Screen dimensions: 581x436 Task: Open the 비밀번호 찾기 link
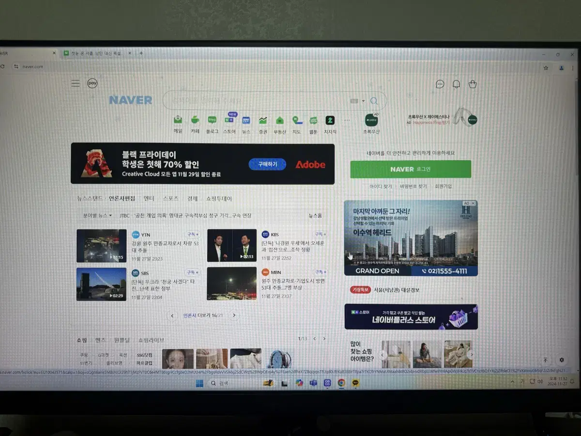[413, 186]
